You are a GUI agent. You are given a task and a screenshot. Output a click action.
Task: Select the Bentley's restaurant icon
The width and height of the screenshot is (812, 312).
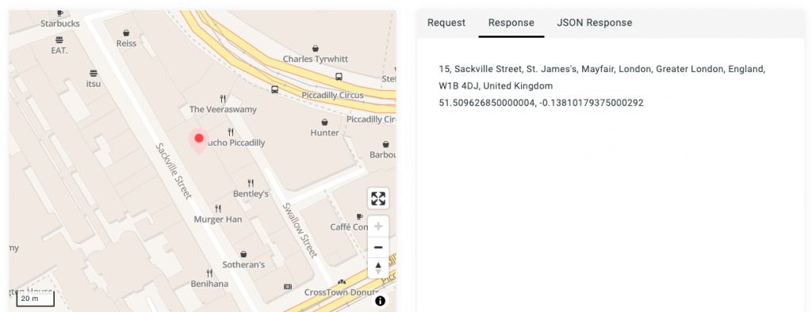pyautogui.click(x=251, y=183)
